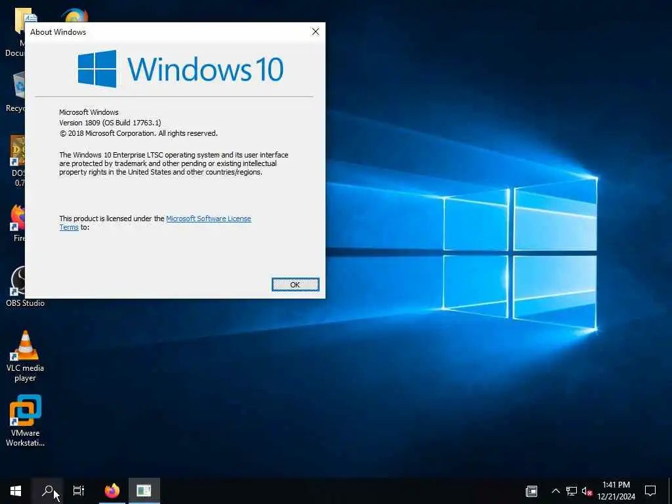Viewport: 672px width, 504px height.
Task: Switch to Firefox in the taskbar
Action: [112, 491]
